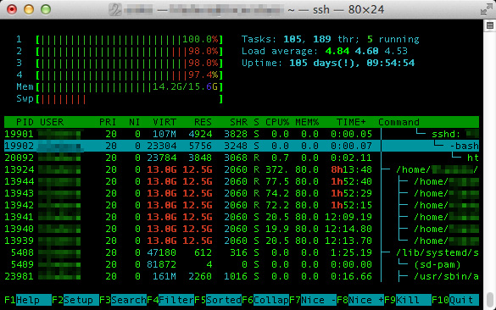Choose F3 Search in the footer bar
Image resolution: width=496 pixels, height=310 pixels.
coord(123,300)
